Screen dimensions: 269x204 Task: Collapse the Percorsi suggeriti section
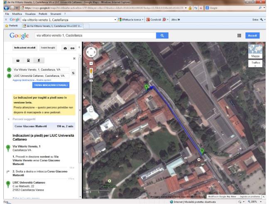pyautogui.click(x=10, y=119)
